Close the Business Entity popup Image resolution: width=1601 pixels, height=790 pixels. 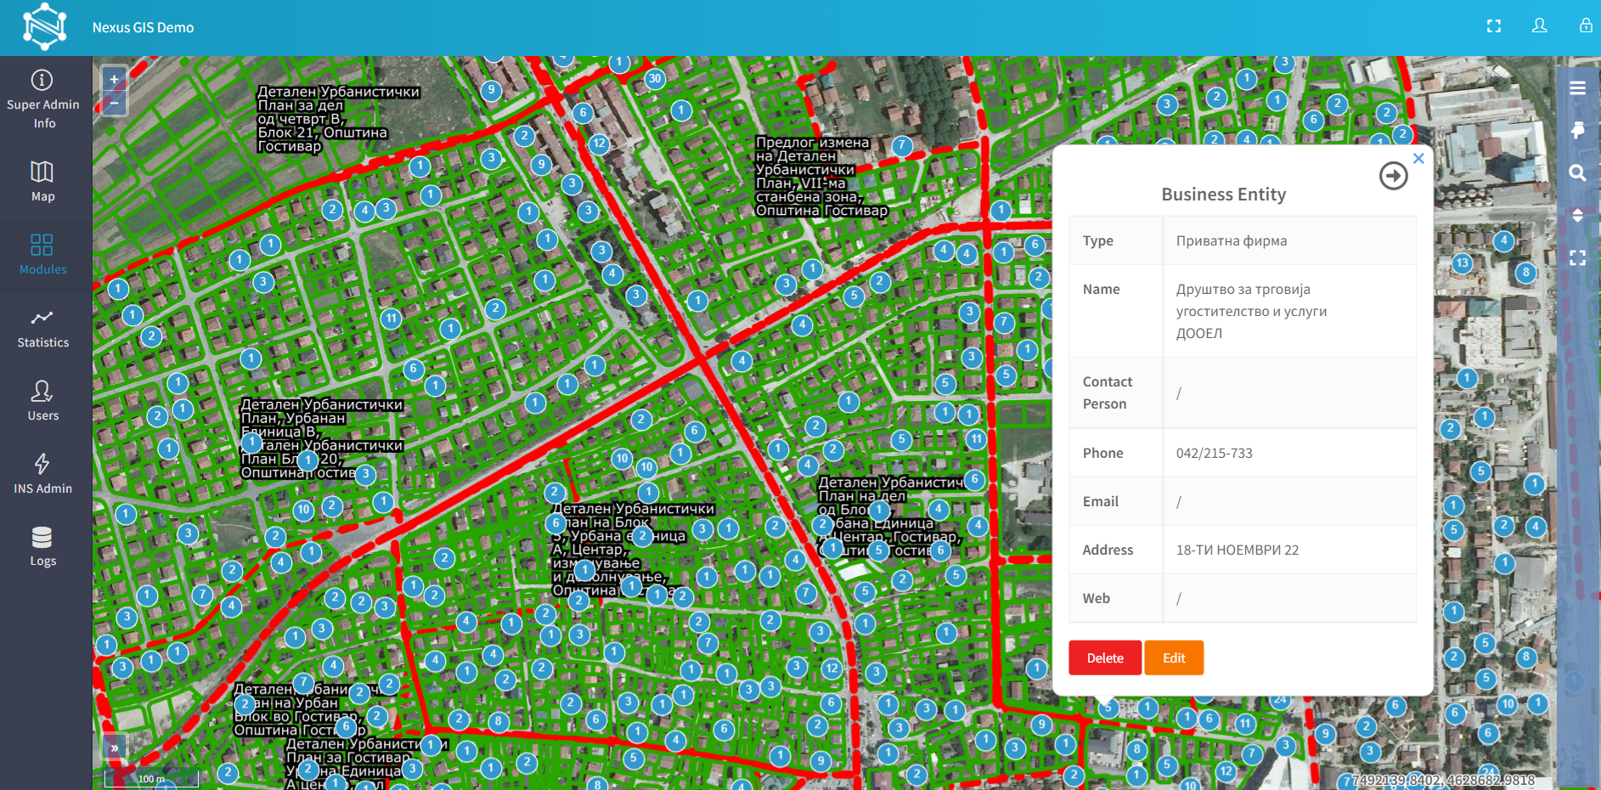pos(1418,159)
